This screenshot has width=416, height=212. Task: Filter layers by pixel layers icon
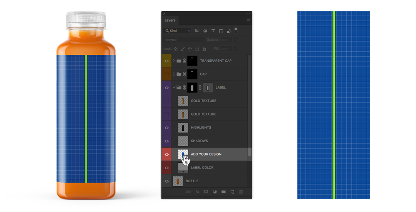(x=197, y=31)
